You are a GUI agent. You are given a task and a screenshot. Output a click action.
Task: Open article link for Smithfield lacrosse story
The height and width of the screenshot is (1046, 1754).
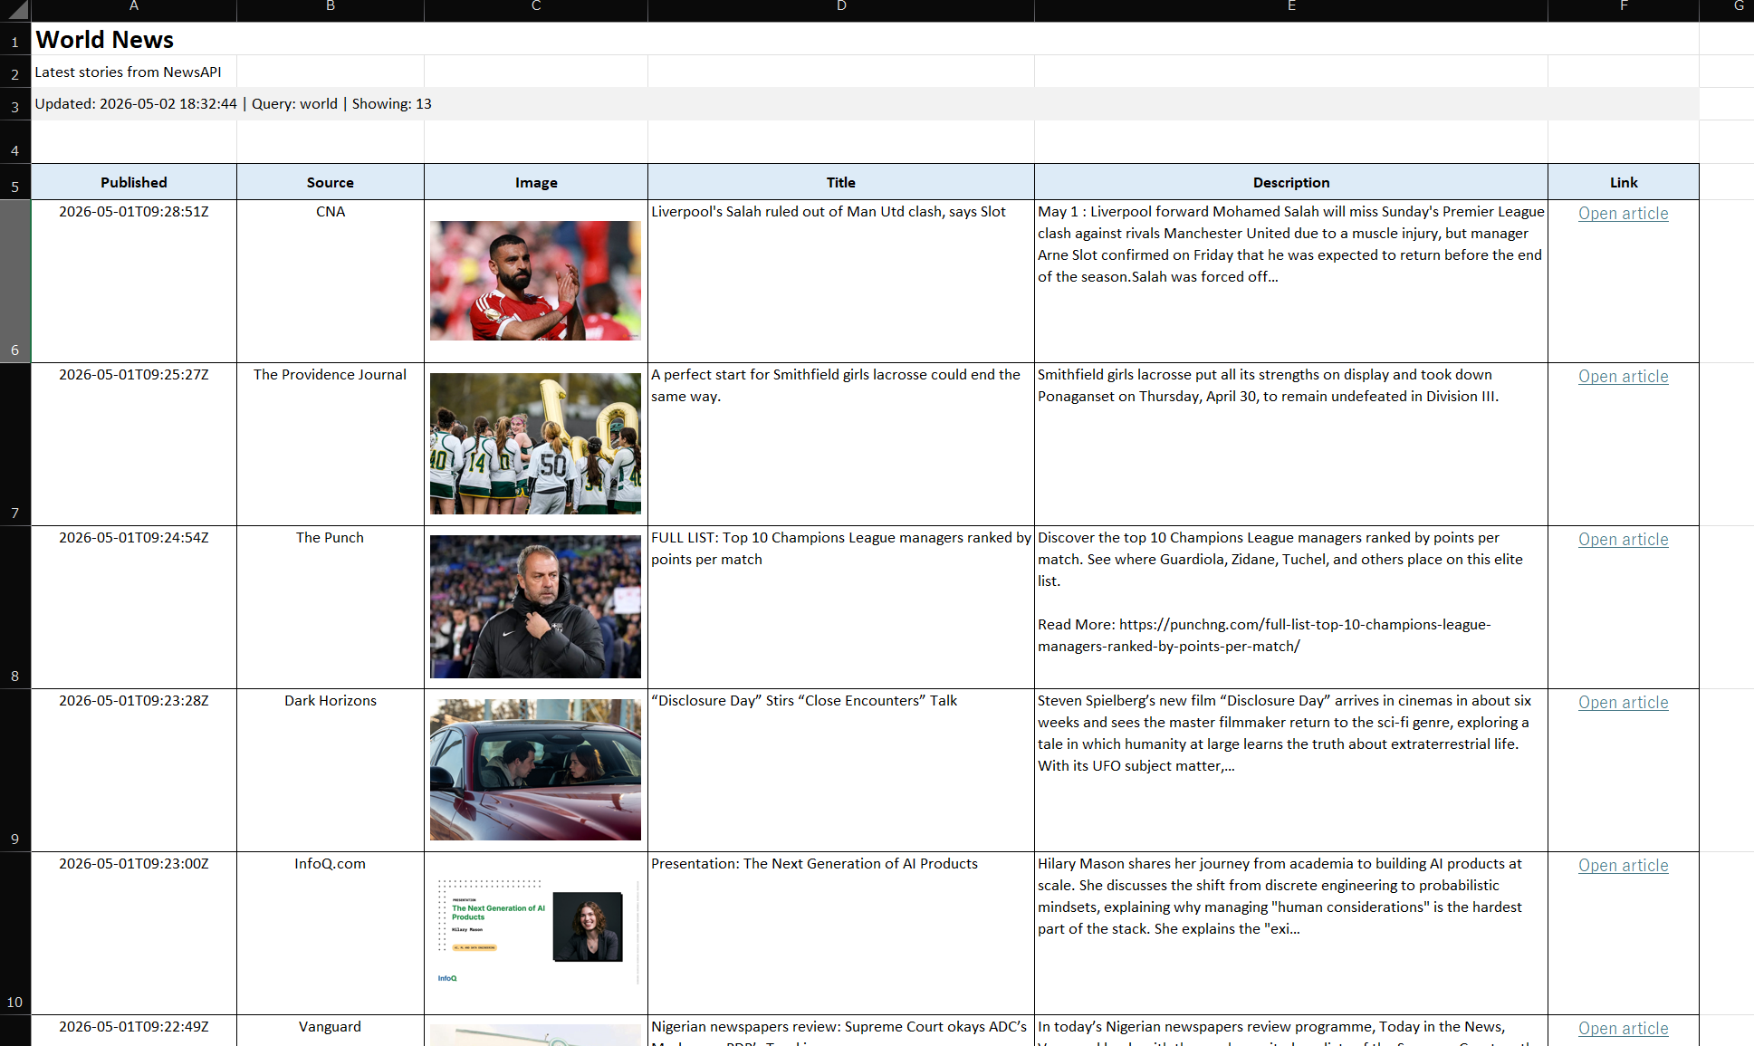coord(1623,377)
